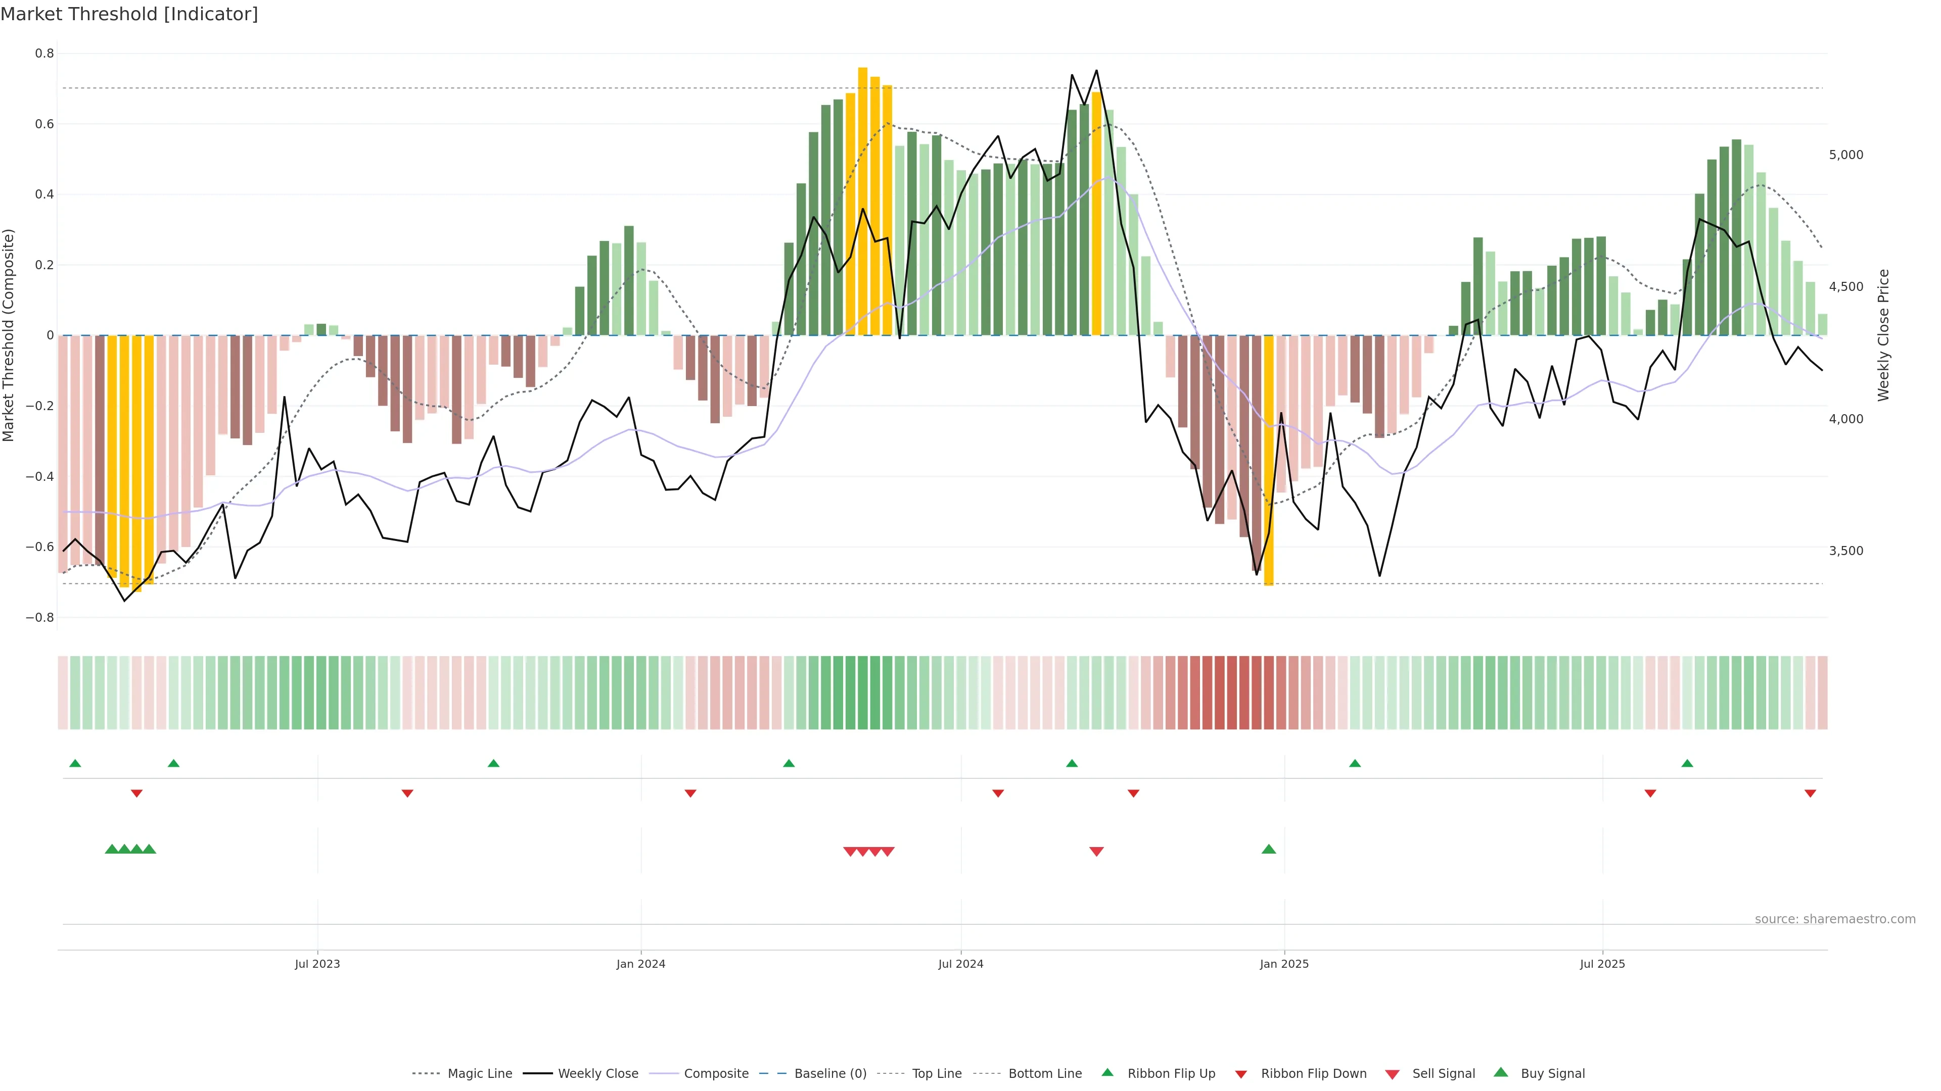Click the last Ribbon Flip Up marker after Jul 2025
The height and width of the screenshot is (1091, 1941).
1687,764
